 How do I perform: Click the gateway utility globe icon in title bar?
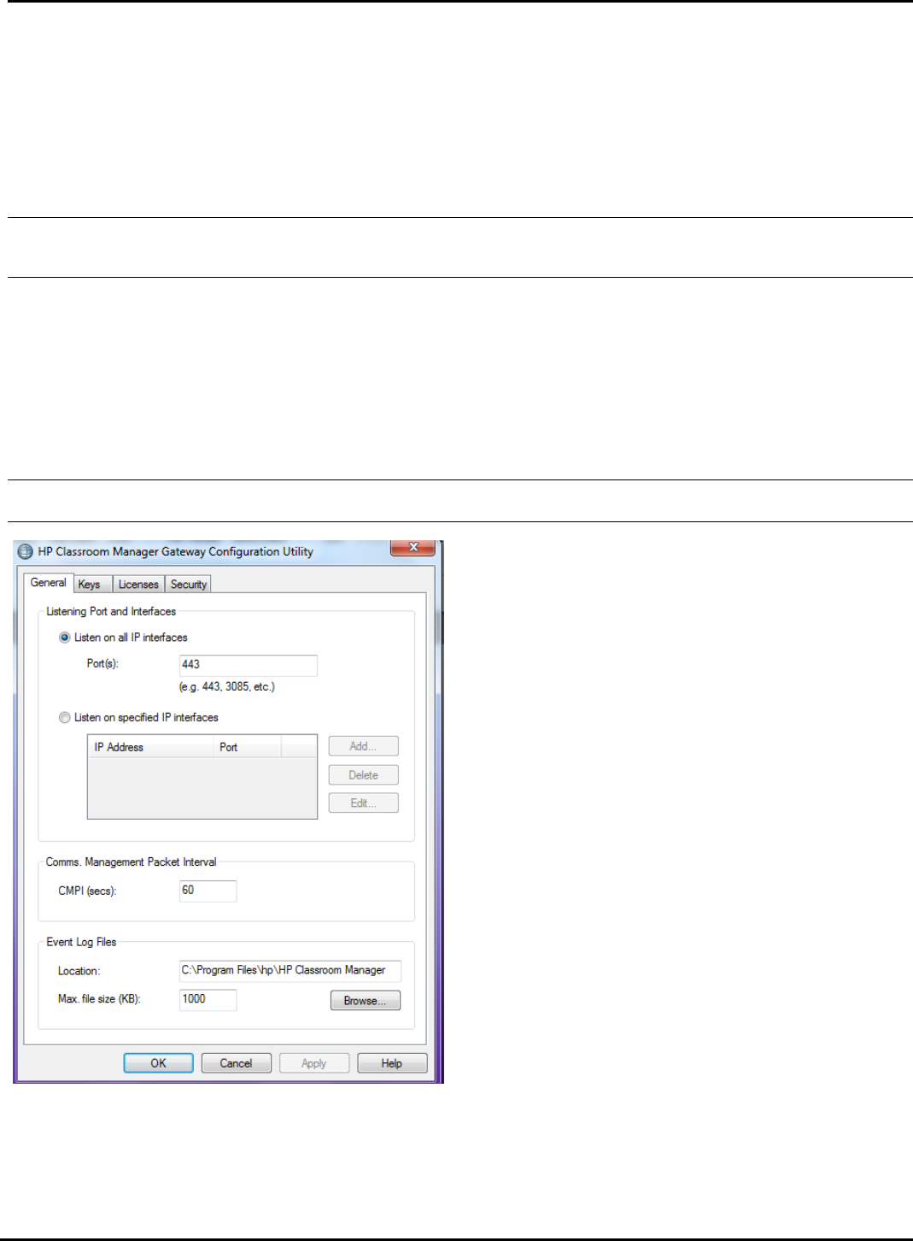(26, 551)
